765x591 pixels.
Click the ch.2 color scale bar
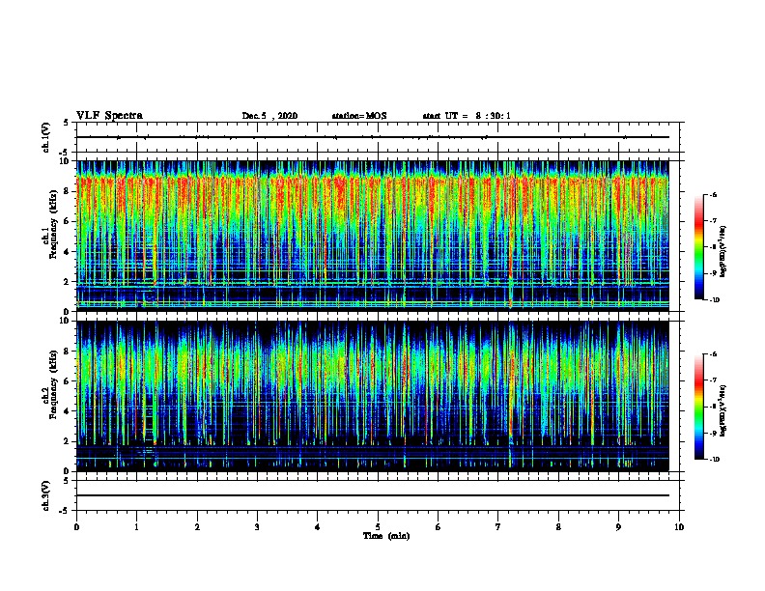(x=699, y=407)
